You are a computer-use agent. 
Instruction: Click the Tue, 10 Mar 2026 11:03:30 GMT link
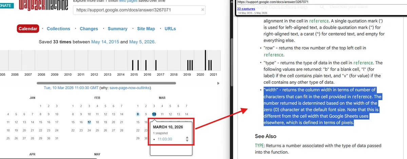(71, 88)
